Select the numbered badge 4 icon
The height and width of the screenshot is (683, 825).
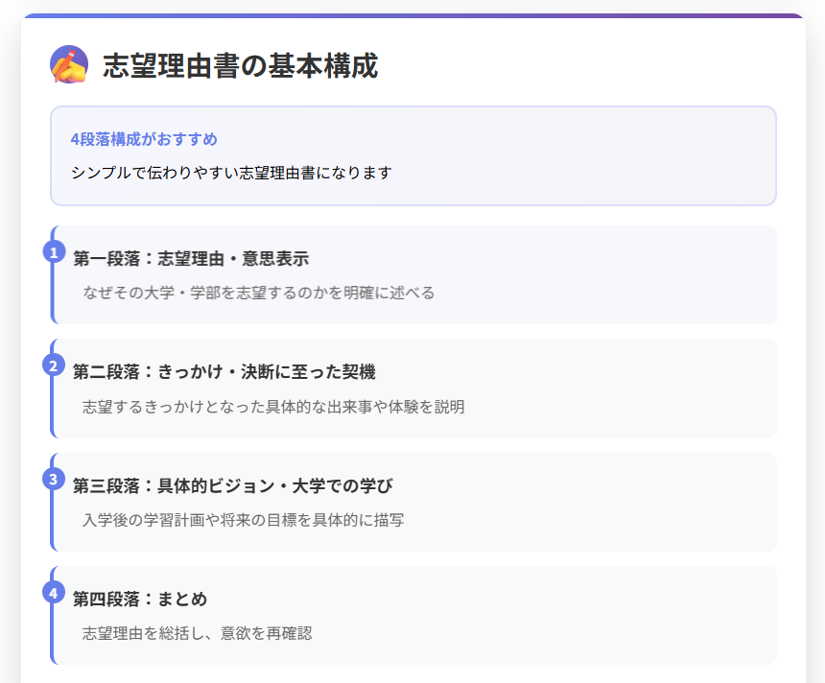[53, 592]
